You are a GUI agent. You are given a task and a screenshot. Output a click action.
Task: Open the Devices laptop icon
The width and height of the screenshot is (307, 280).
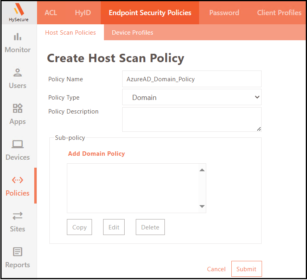coord(18,144)
